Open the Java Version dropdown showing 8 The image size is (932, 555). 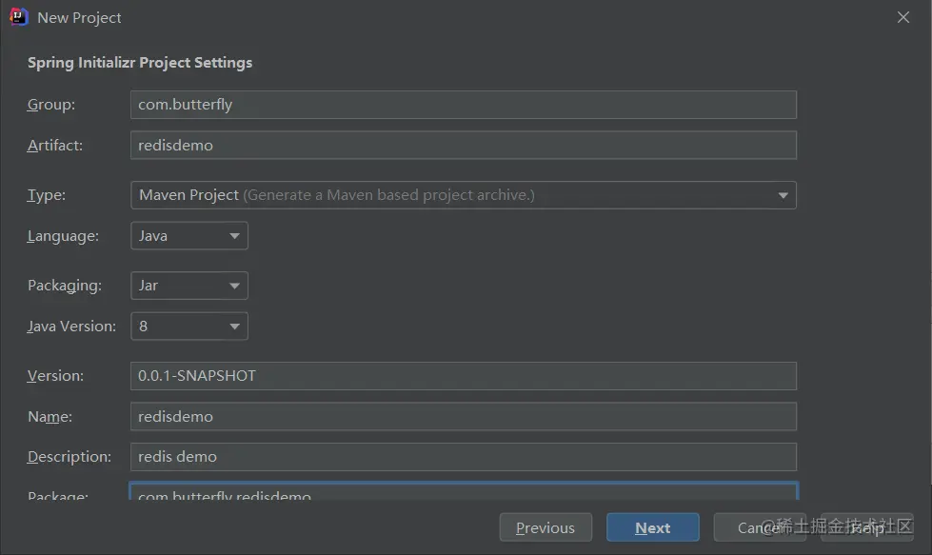(x=189, y=327)
